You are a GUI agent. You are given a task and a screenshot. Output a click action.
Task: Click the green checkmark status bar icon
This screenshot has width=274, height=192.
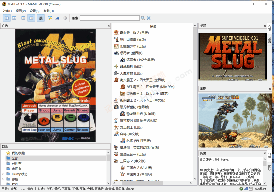point(241,189)
